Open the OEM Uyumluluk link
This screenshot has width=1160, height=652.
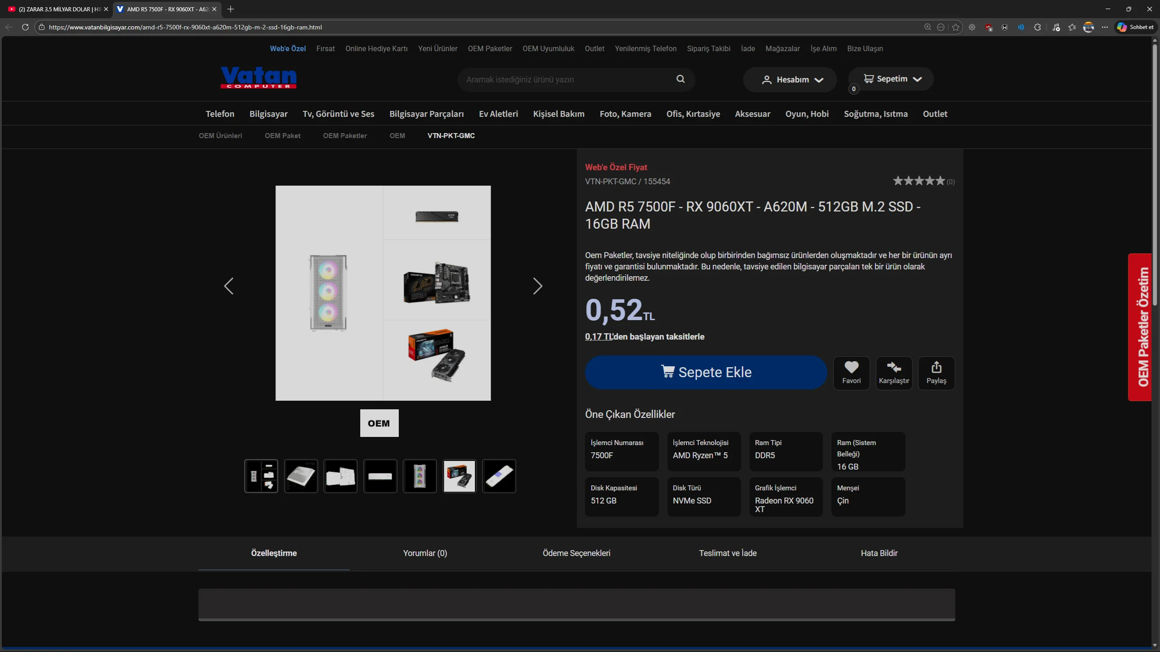pos(548,49)
